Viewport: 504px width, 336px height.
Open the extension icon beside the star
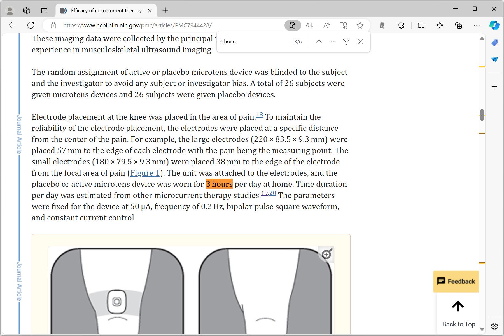382,25
